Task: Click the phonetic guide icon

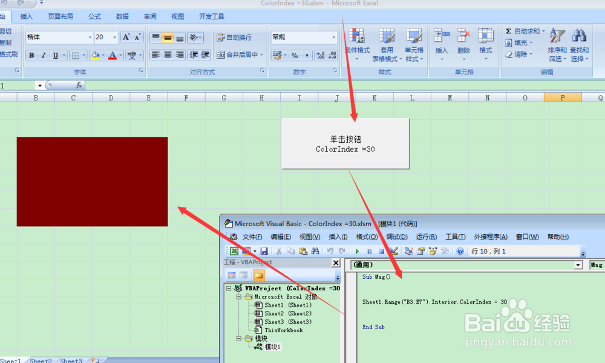Action: coord(131,55)
